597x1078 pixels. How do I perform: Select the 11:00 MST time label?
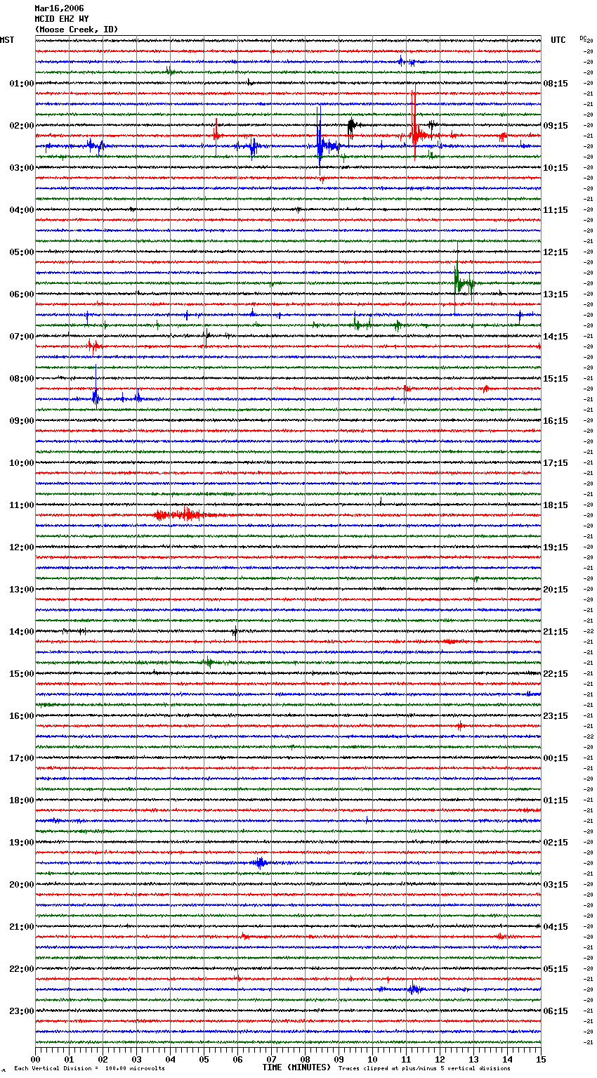tap(21, 505)
